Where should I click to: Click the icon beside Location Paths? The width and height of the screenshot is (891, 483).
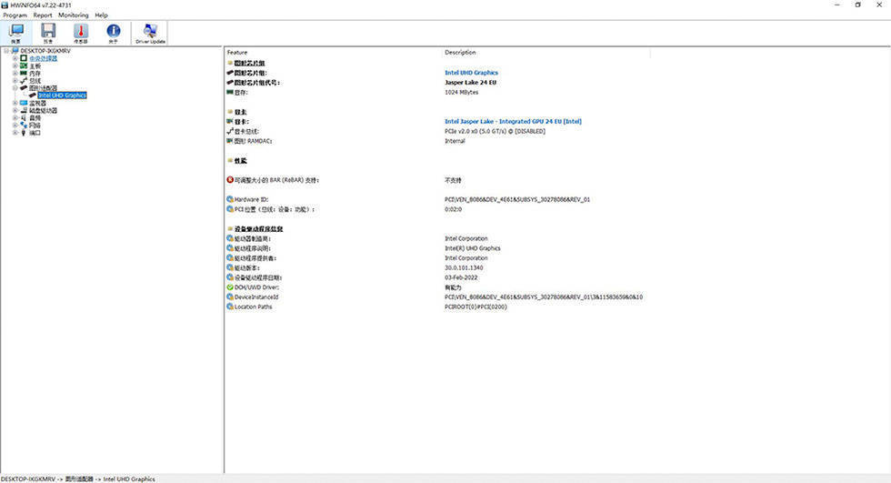coord(230,307)
